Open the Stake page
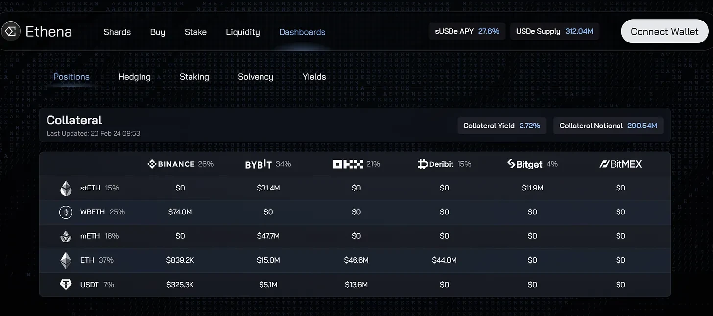713x316 pixels. [x=195, y=32]
